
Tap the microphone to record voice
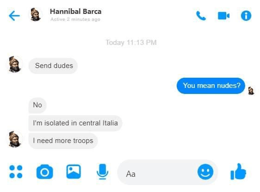(103, 172)
